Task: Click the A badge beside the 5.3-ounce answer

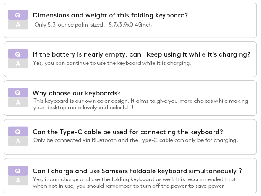Action: [x=18, y=24]
